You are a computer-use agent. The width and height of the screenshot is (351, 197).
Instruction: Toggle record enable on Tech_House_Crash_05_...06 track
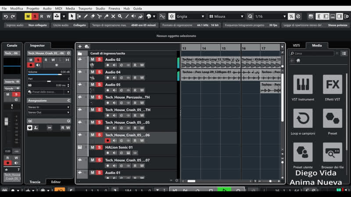(108, 141)
